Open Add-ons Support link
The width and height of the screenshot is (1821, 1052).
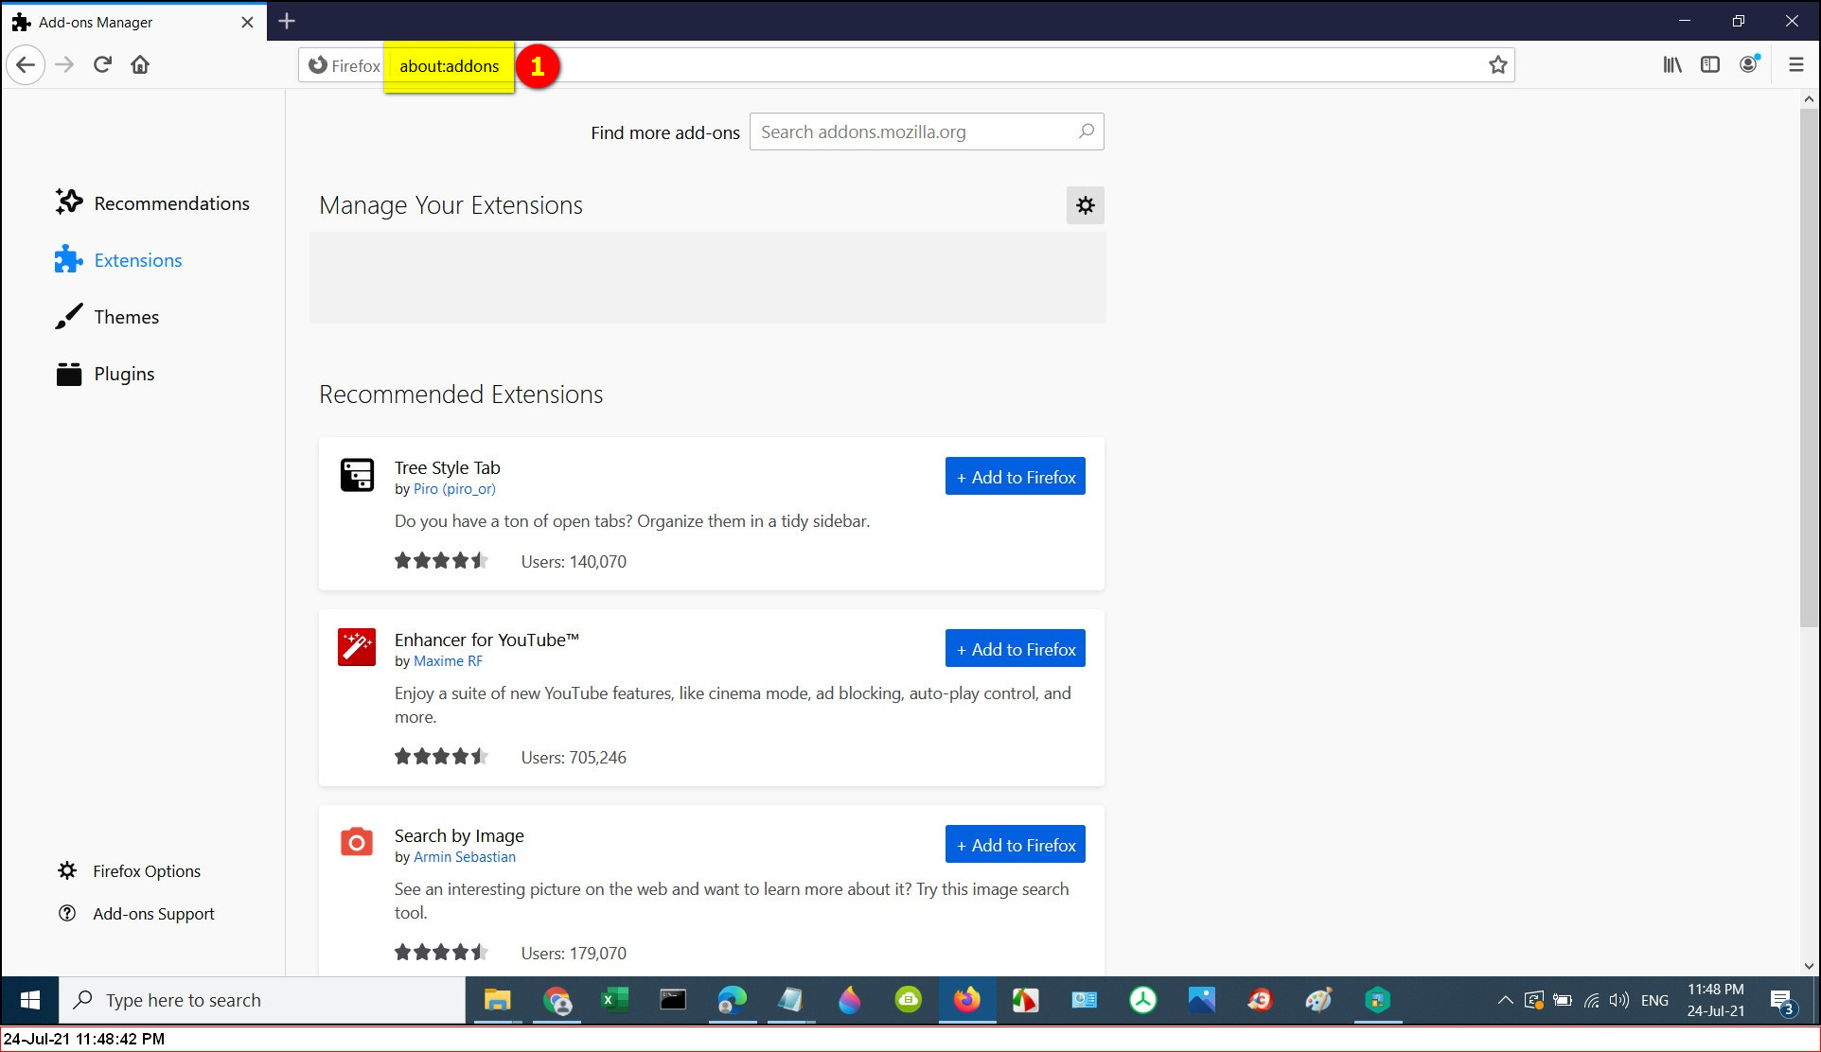click(136, 914)
